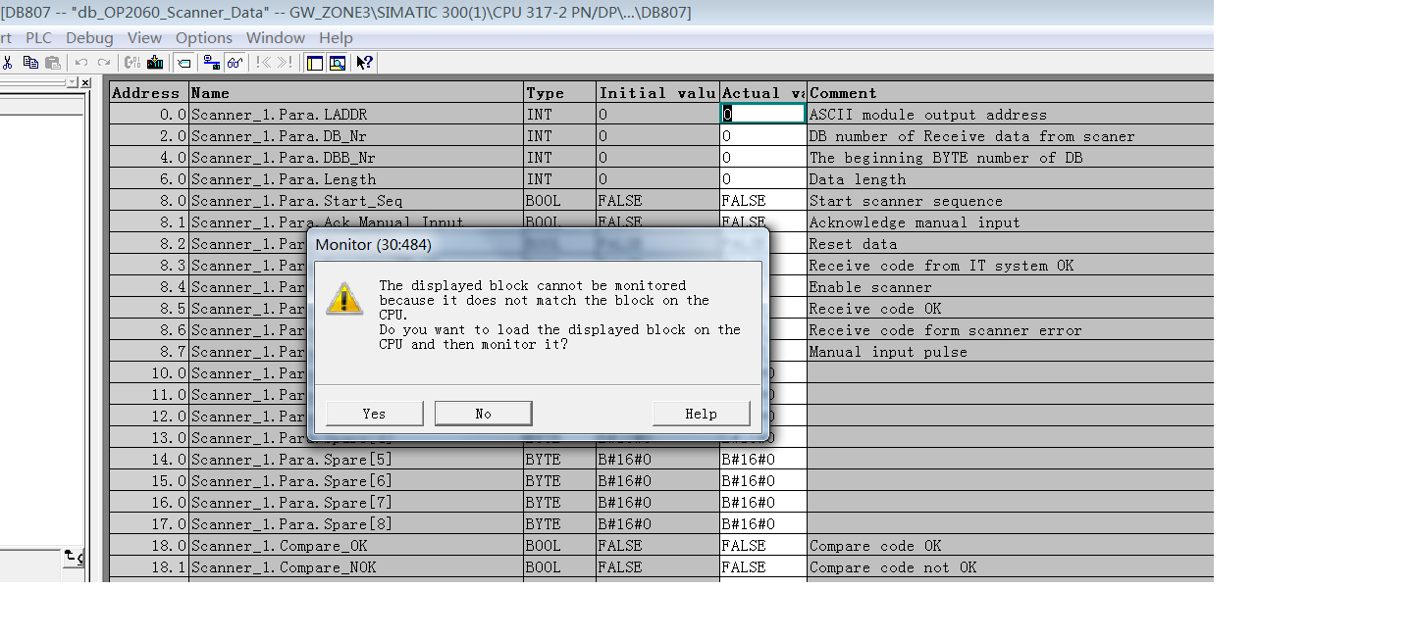Select the Scanner_1.Compare_OK name cell
The width and height of the screenshot is (1413, 639).
[x=356, y=546]
